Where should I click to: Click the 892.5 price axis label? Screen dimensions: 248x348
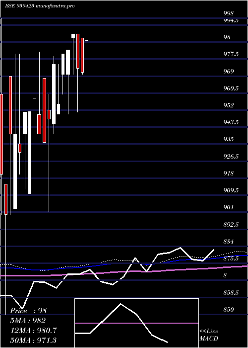click(x=231, y=225)
